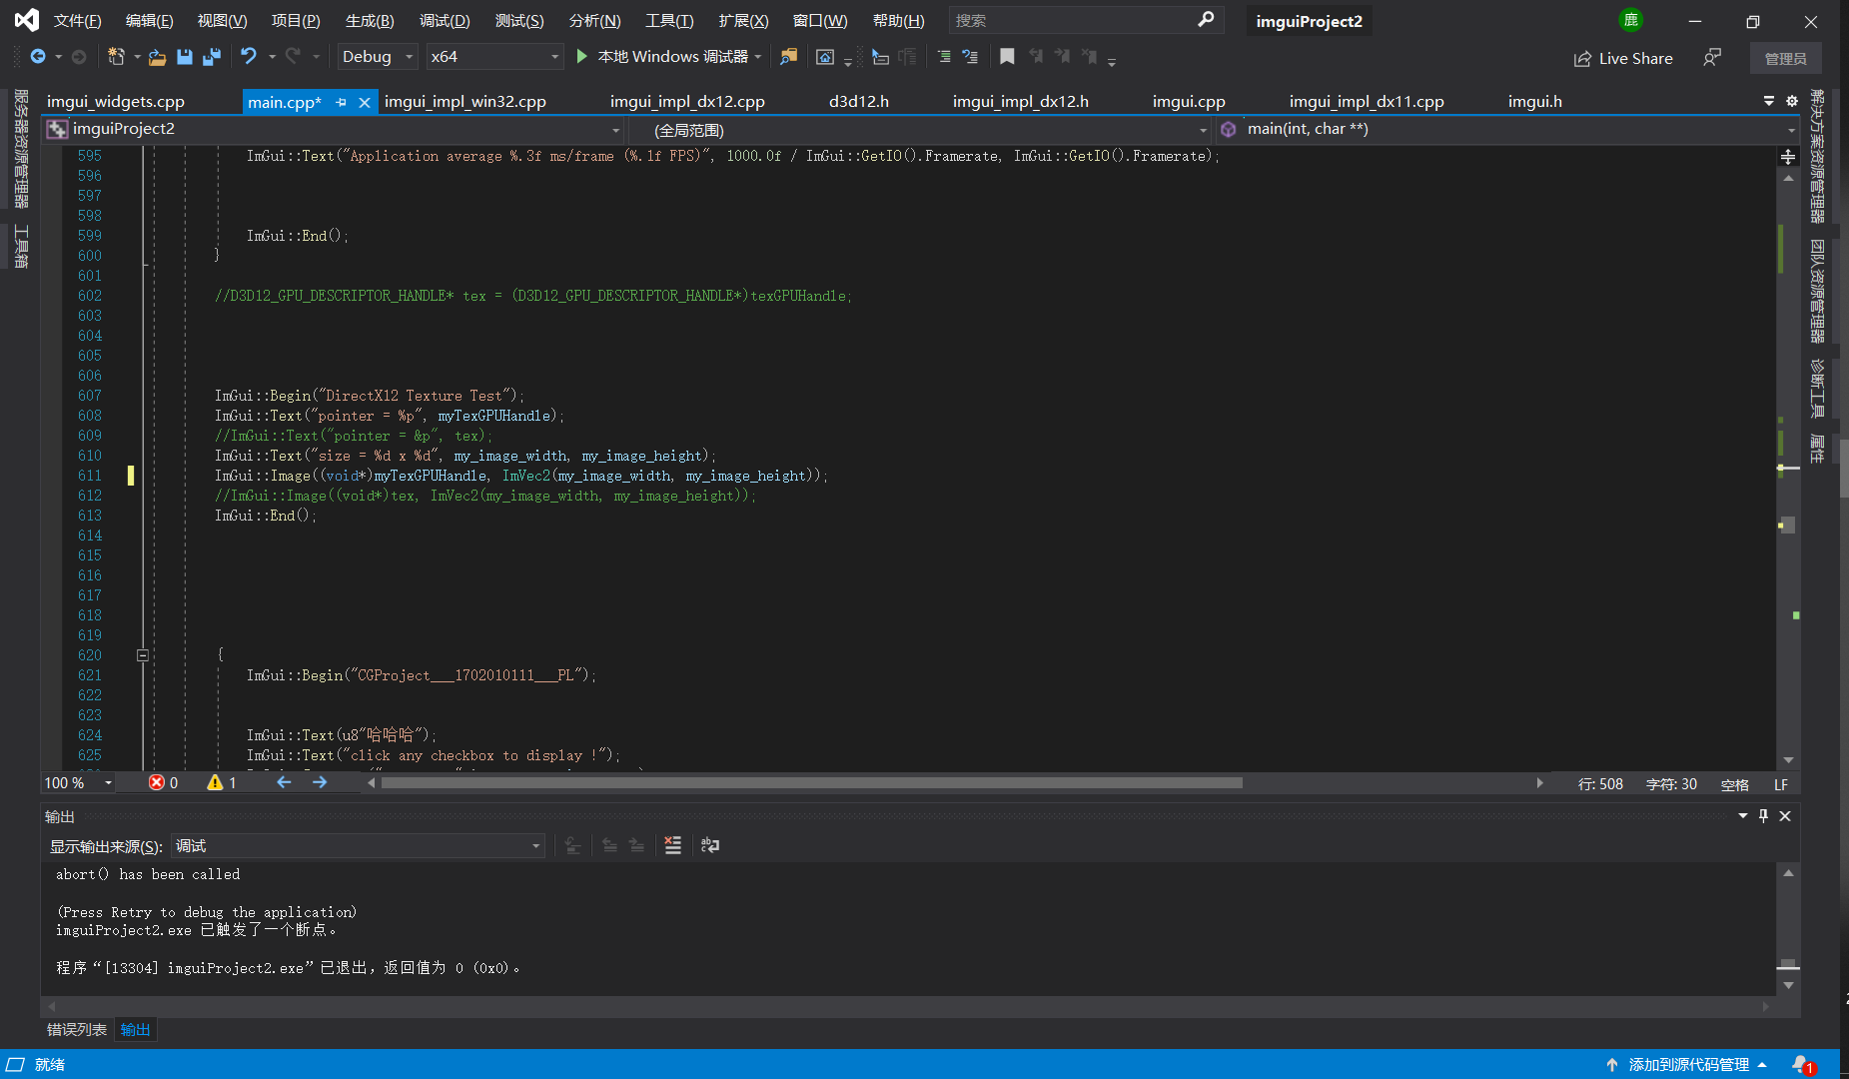Switch to the 错误列表 panel
The width and height of the screenshot is (1849, 1079).
[x=75, y=1029]
